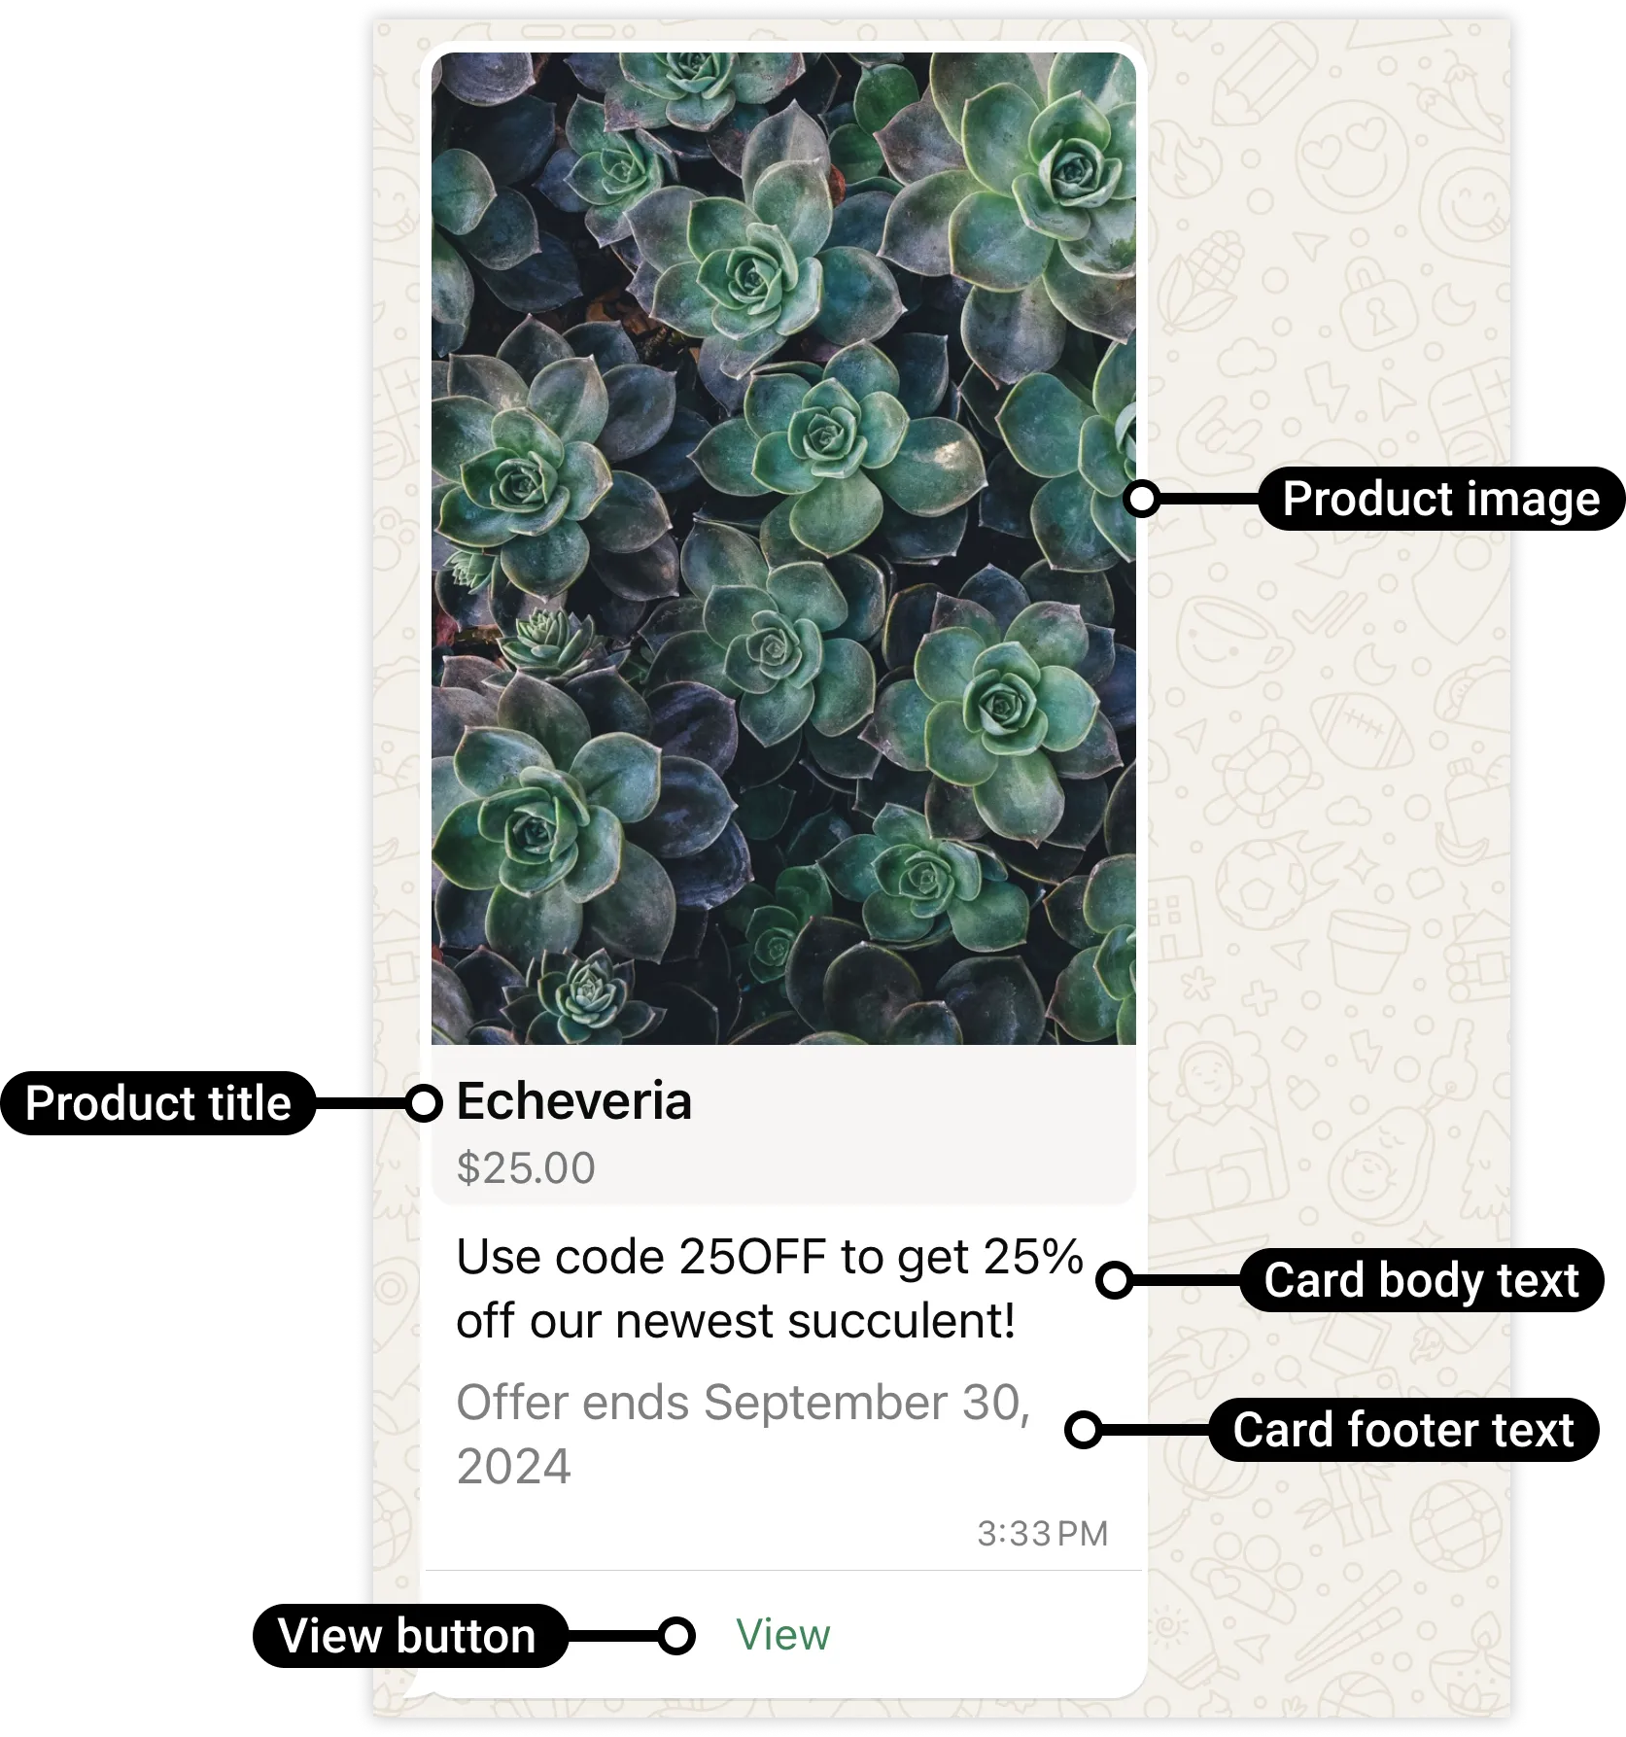The image size is (1626, 1737).
Task: Select the Card body text label
Action: click(1421, 1280)
